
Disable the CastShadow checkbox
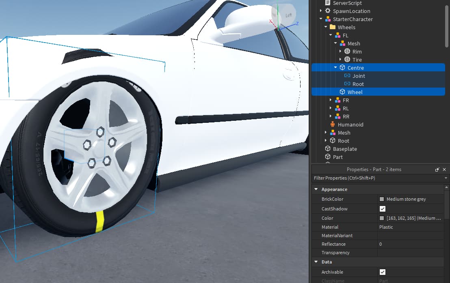coord(382,209)
